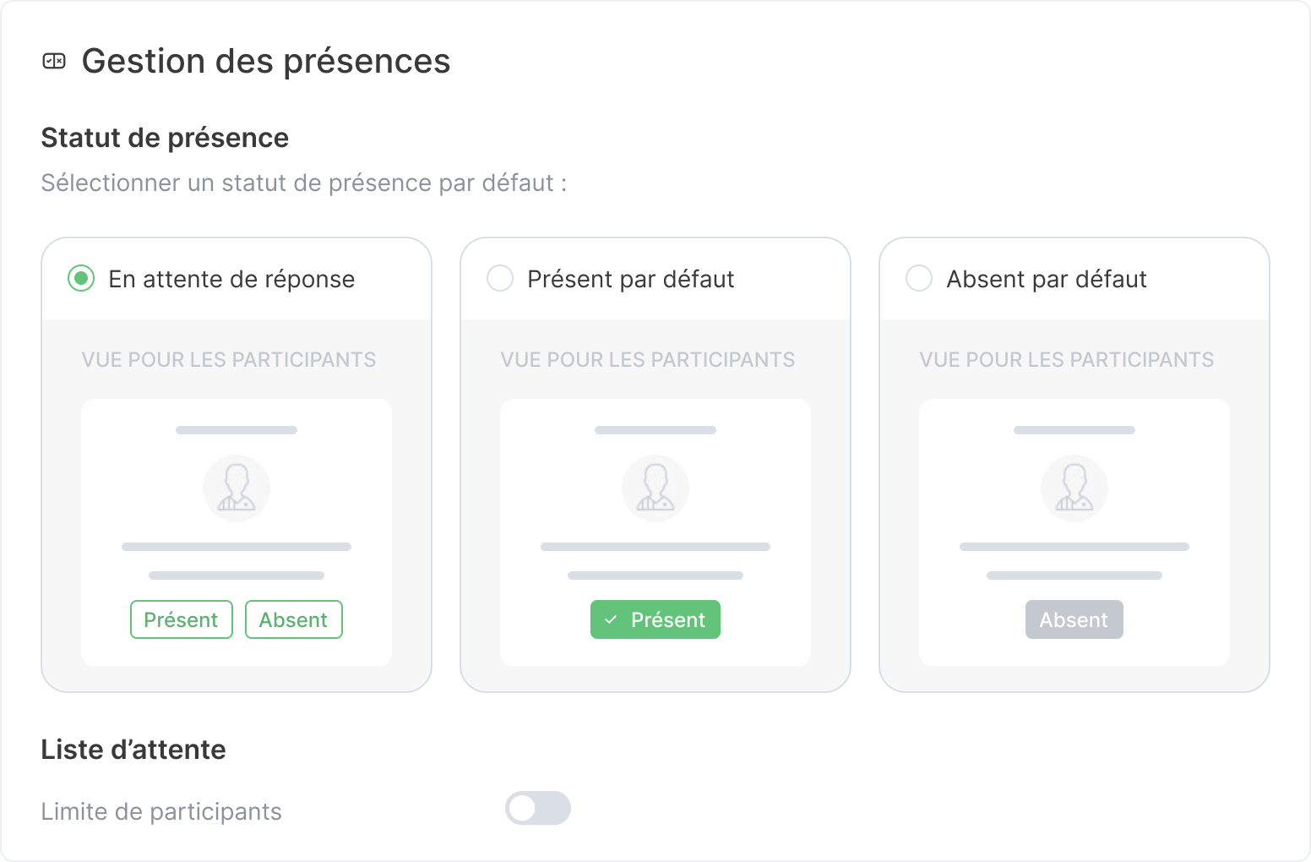Click the Liste d'attente section heading
The width and height of the screenshot is (1311, 862).
(x=133, y=749)
